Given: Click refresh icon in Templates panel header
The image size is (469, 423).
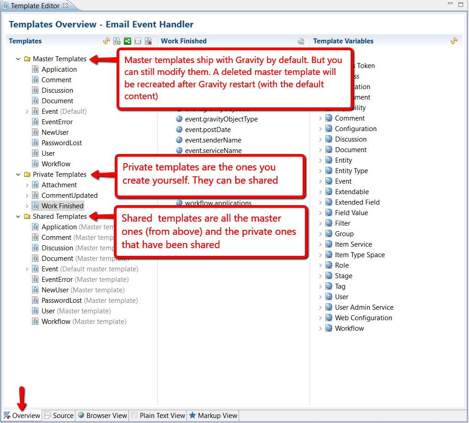Looking at the screenshot, I should [107, 41].
